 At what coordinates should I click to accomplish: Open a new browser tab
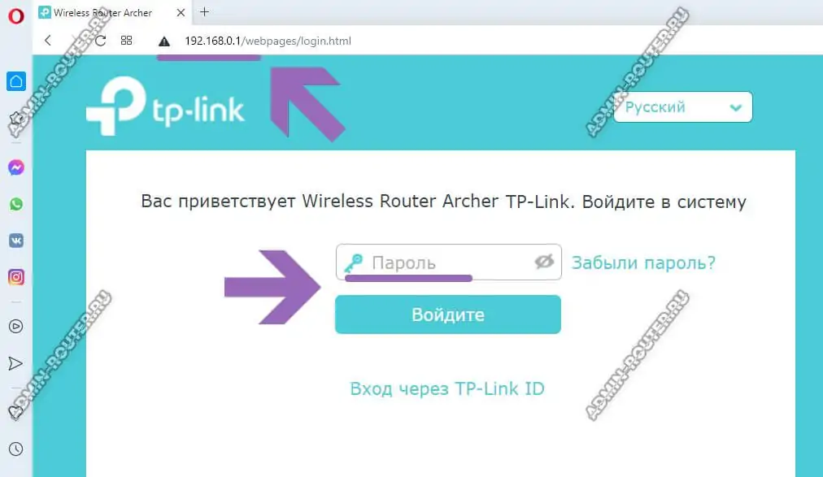[x=205, y=11]
